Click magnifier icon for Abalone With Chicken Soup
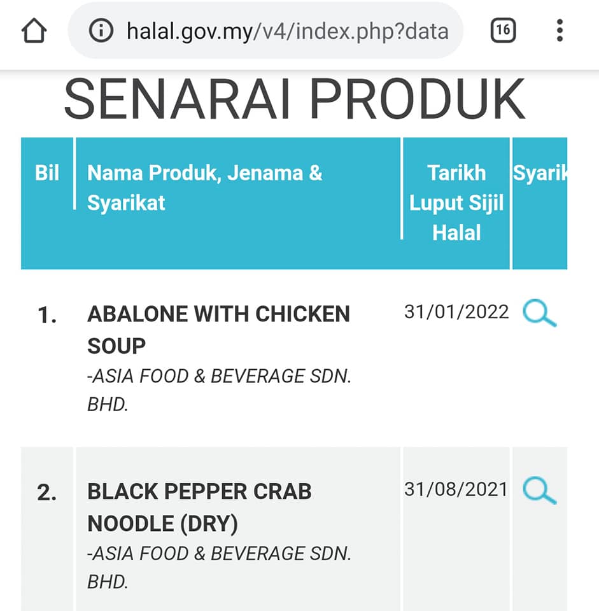599x611 pixels. pyautogui.click(x=539, y=313)
